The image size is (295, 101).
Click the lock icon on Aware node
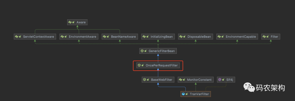point(73,22)
